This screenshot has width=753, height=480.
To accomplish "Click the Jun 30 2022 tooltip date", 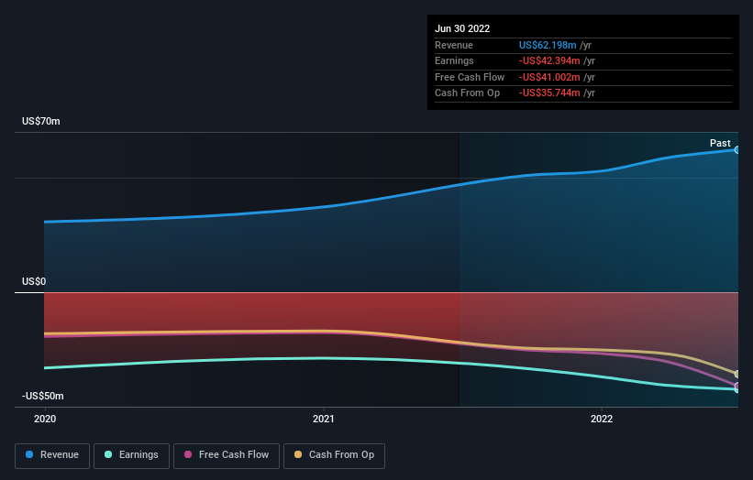I will click(462, 28).
